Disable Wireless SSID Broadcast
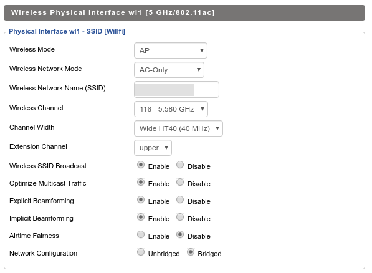 (180, 165)
